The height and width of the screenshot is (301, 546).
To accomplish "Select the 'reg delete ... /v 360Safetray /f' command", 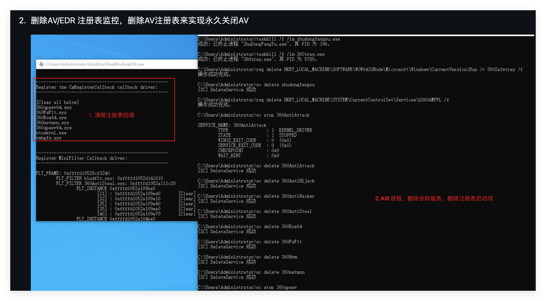I will click(389, 69).
